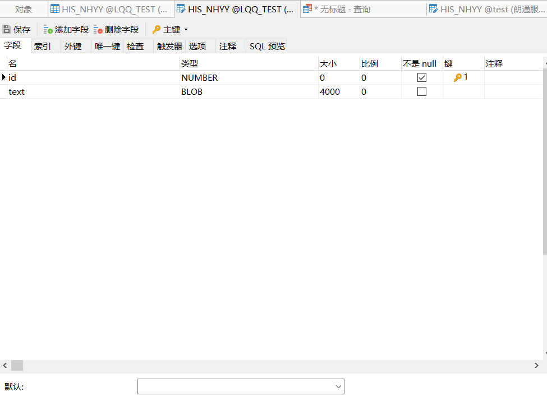Open the 触发器 tab
The height and width of the screenshot is (419, 547).
click(169, 46)
